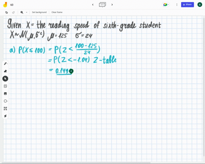
Task: Select the Circle shape tool
Action: pyautogui.click(x=5, y=101)
